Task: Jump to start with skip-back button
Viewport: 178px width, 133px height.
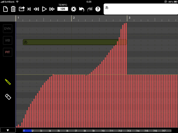Action: tap(29, 9)
